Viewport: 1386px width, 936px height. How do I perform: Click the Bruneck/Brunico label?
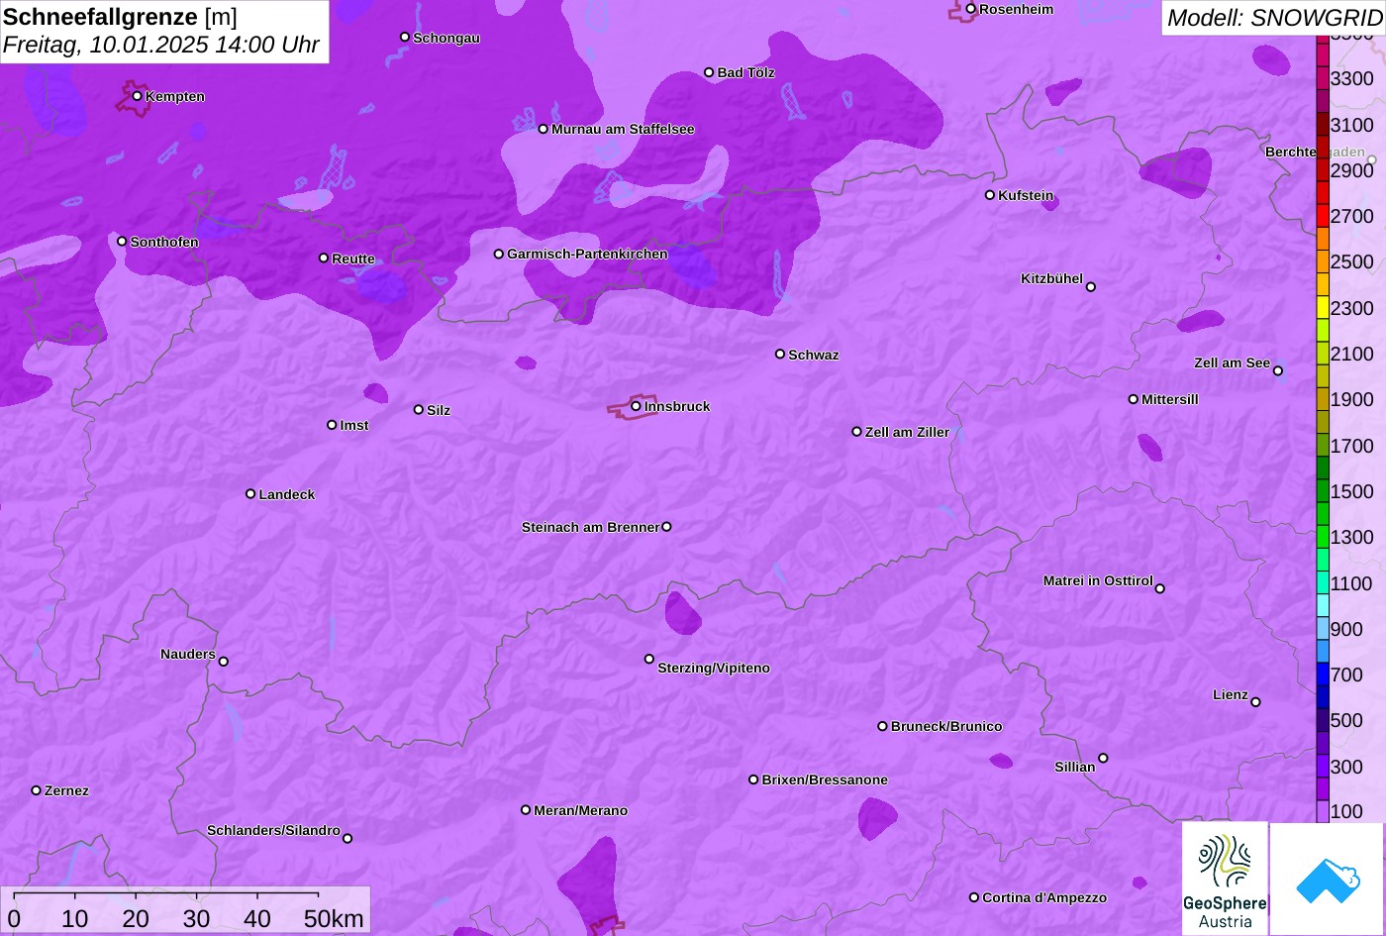946,727
